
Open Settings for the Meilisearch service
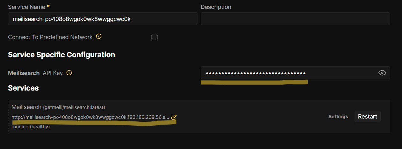(338, 117)
